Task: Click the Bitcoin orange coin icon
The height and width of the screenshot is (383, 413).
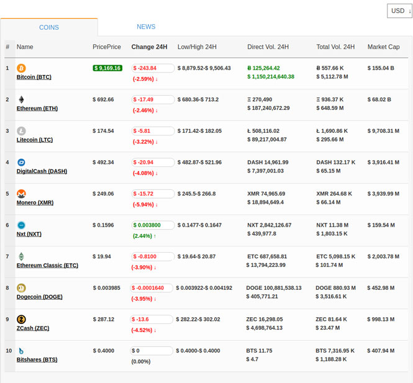Action: [21, 68]
